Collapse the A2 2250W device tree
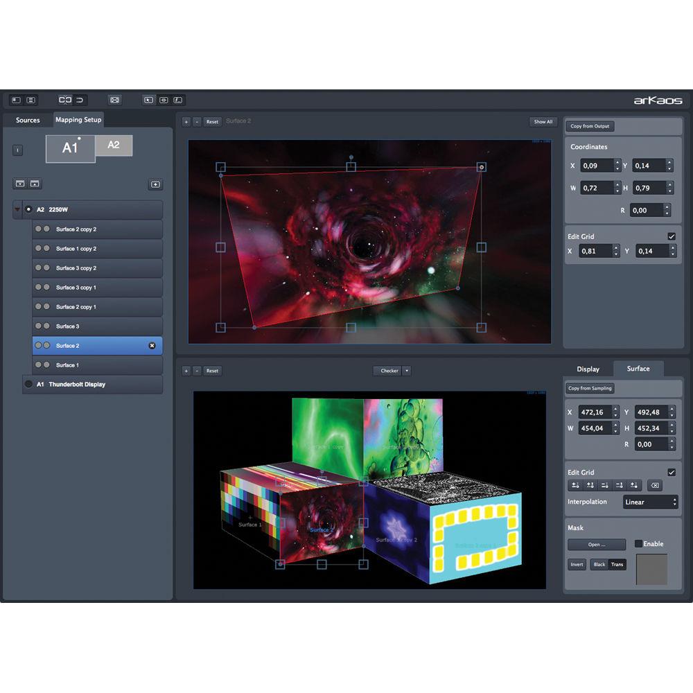 pyautogui.click(x=15, y=209)
